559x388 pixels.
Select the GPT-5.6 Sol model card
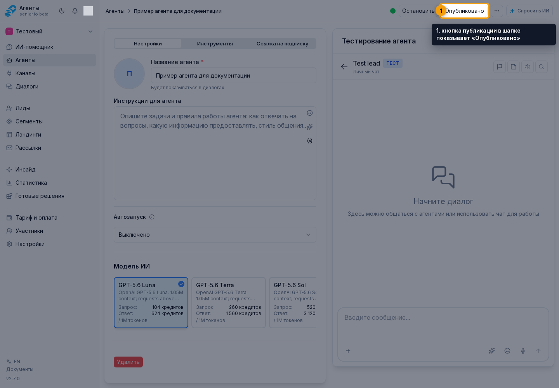pos(293,303)
